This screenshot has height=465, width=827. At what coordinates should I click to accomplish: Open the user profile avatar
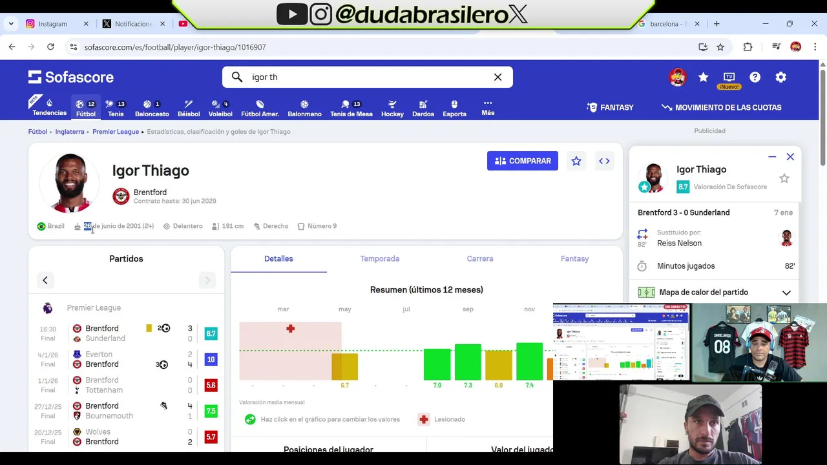coord(677,77)
